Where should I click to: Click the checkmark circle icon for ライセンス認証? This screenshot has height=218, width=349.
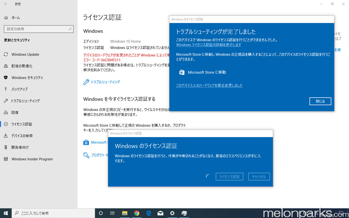point(6,124)
